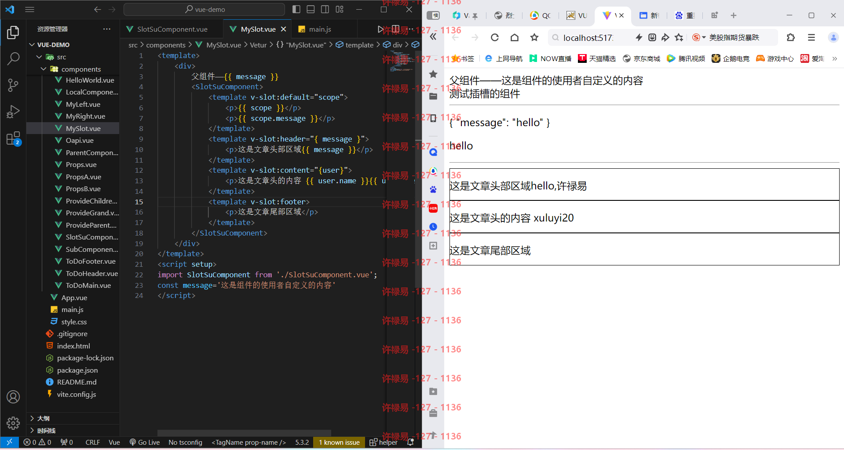Open the search engine dropdown arrow
The width and height of the screenshot is (844, 450).
pos(704,38)
